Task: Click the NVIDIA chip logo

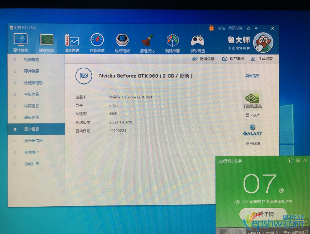Action: pos(253,101)
